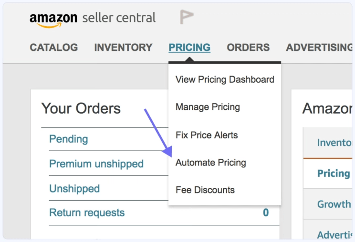Viewport: 355px width, 242px height.
Task: Collapse the Pricing dropdown menu
Action: (189, 48)
